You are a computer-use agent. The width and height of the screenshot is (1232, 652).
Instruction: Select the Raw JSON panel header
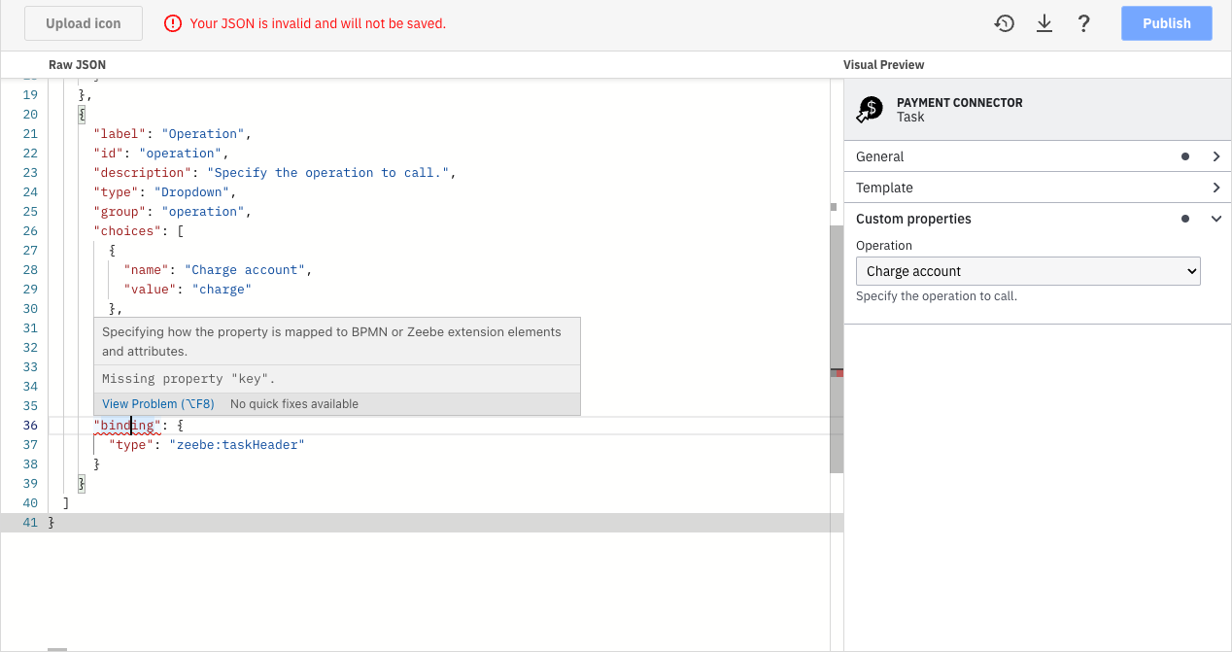pos(77,64)
